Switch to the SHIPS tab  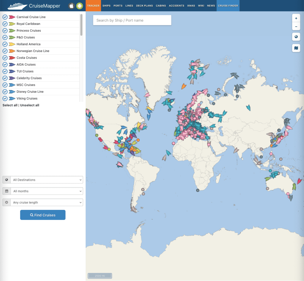click(106, 5)
